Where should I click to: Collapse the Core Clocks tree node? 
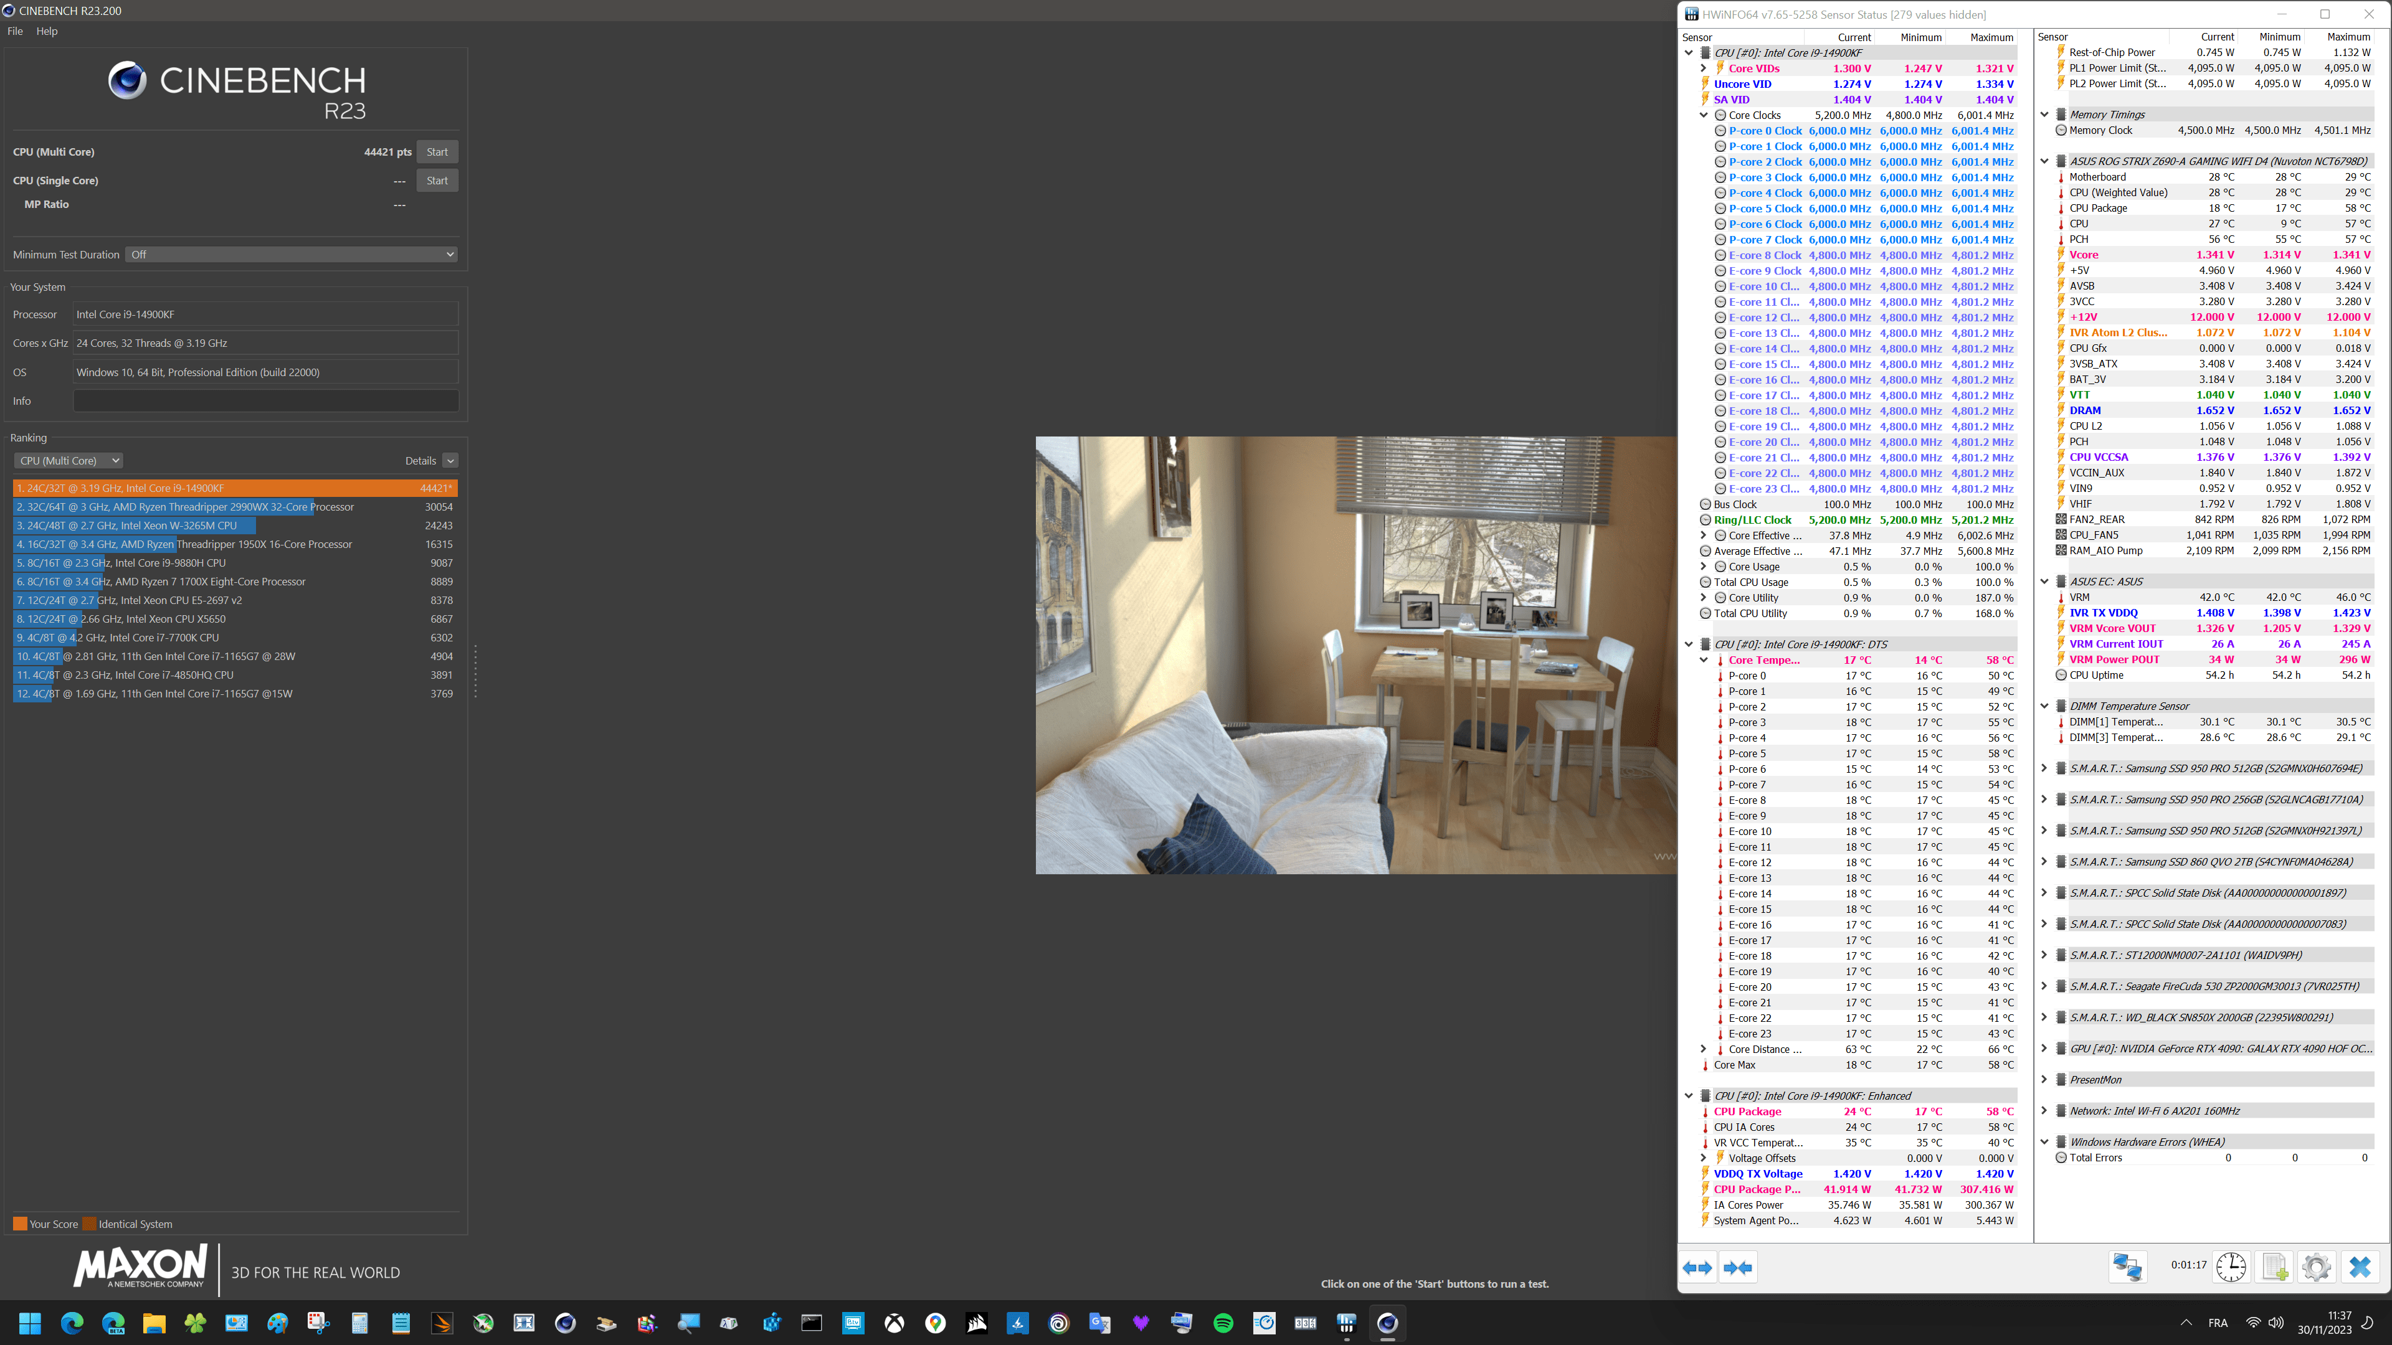point(1704,115)
